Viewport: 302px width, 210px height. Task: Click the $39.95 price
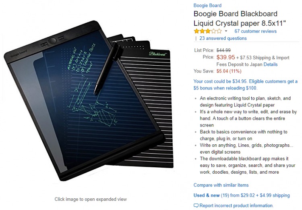point(225,57)
